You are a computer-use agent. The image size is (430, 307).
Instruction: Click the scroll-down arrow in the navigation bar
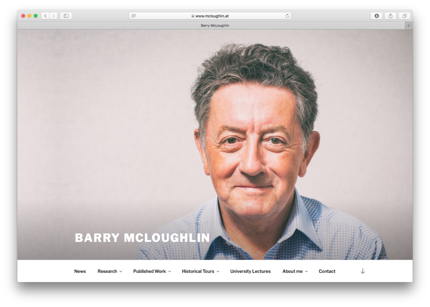pos(362,271)
